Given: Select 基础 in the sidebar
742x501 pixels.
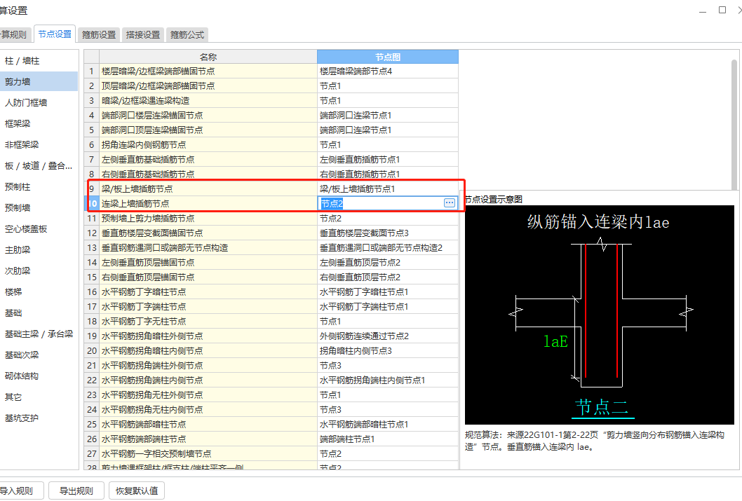Looking at the screenshot, I should pos(39,313).
